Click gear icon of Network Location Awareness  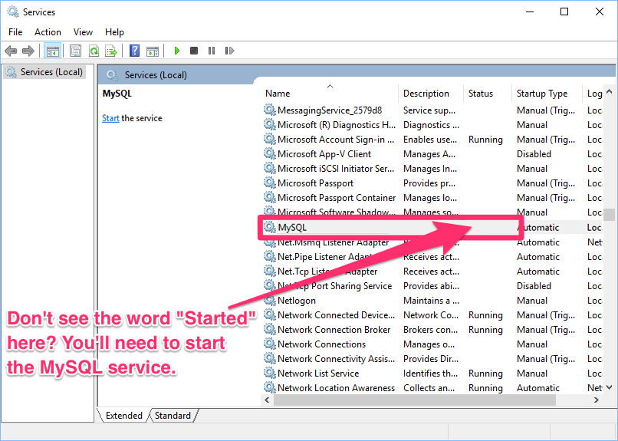pyautogui.click(x=270, y=388)
